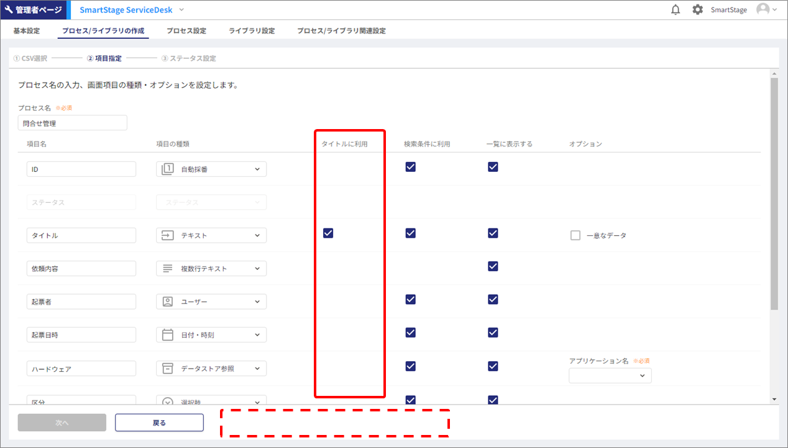
Task: Enable the 一意なデータ checkbox
Action: point(575,236)
